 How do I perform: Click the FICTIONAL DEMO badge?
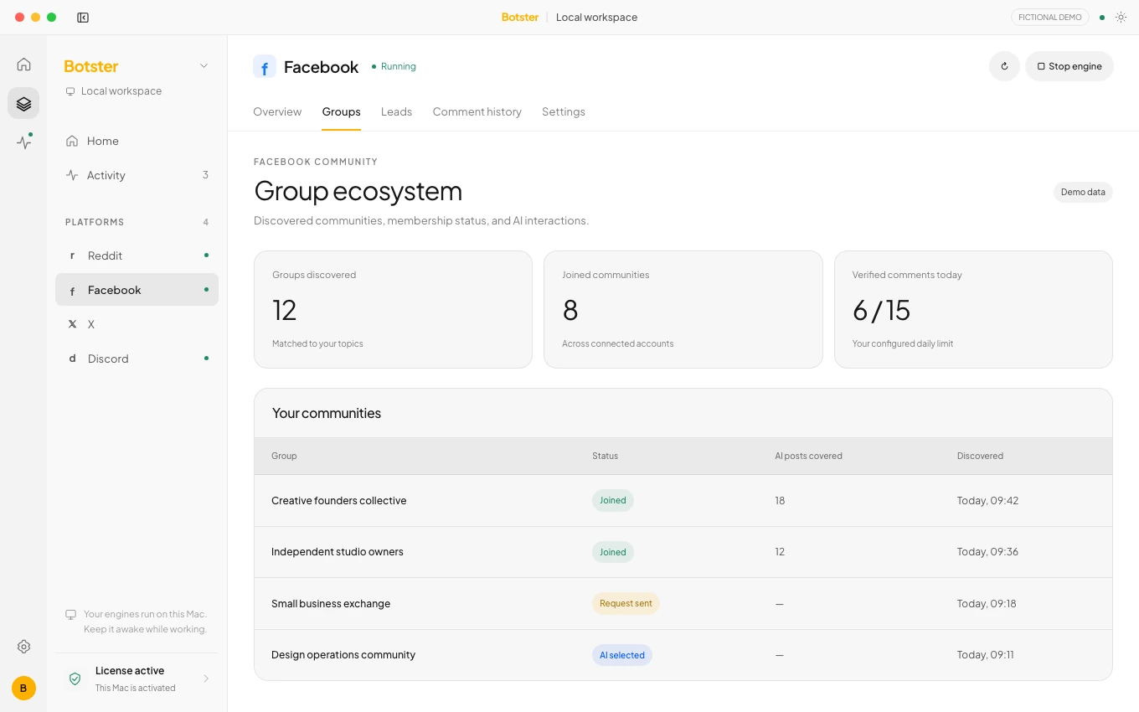[1050, 17]
